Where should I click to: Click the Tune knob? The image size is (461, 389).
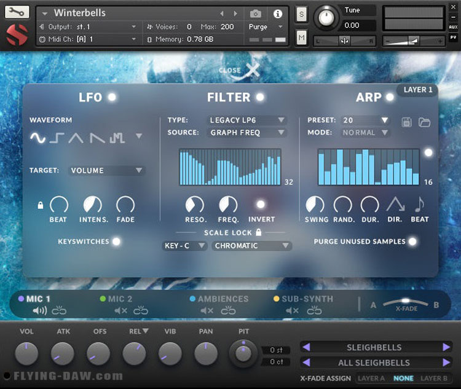click(x=325, y=18)
